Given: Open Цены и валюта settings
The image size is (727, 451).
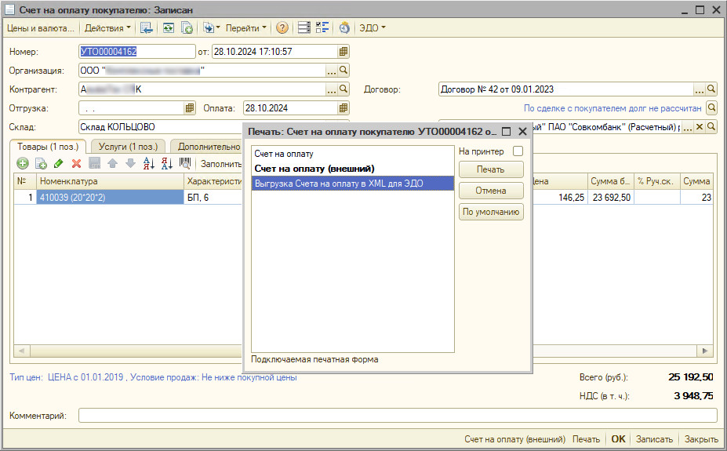Looking at the screenshot, I should (x=40, y=27).
